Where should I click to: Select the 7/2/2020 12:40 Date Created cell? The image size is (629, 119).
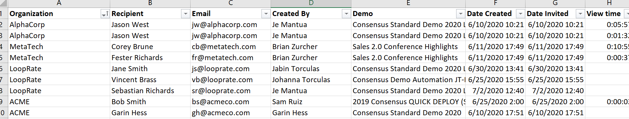tap(495, 91)
